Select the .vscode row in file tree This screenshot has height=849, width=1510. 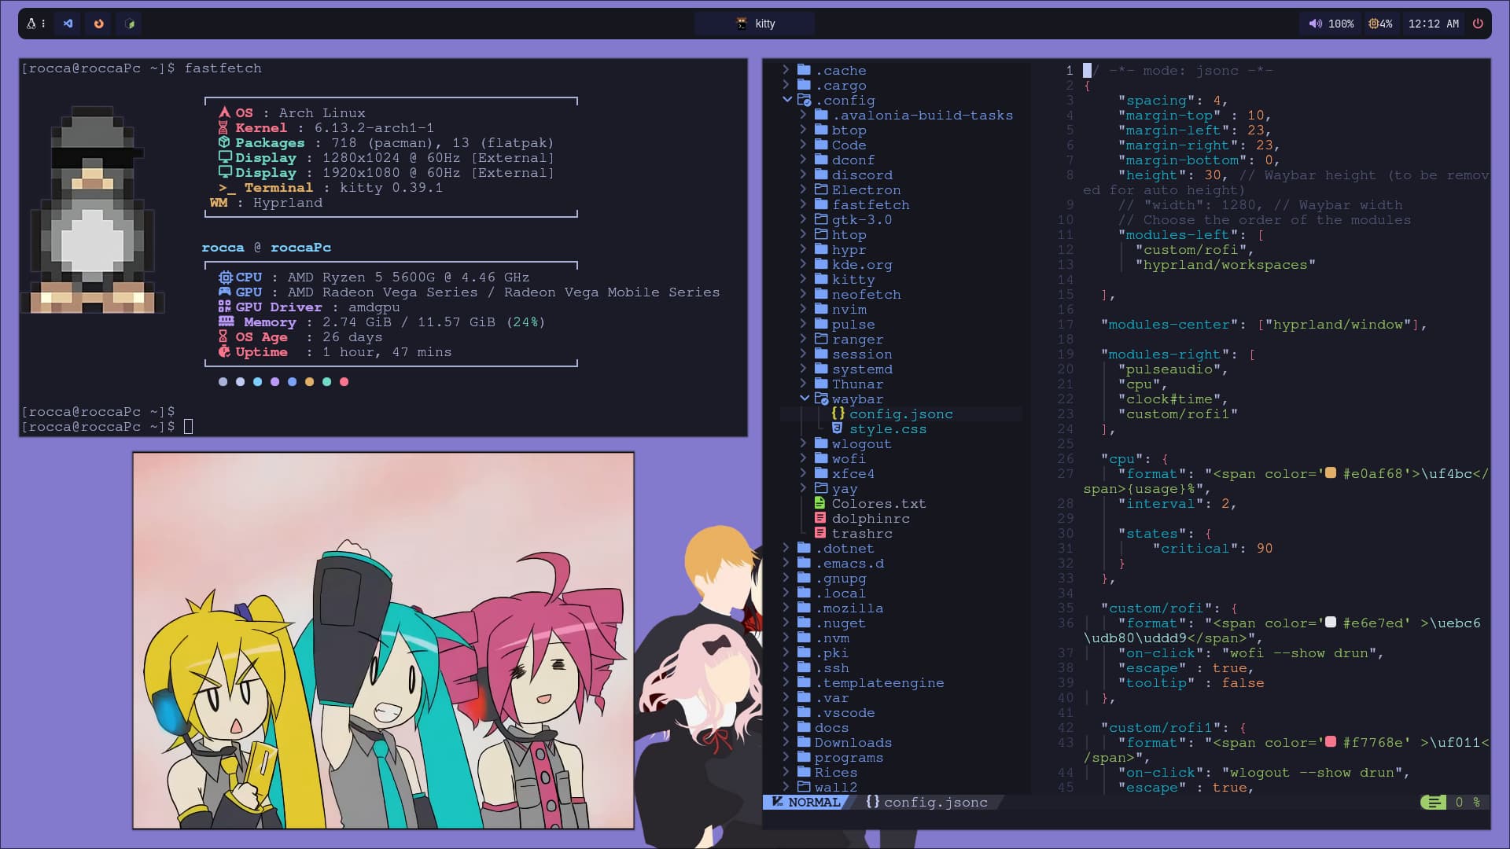(x=901, y=712)
